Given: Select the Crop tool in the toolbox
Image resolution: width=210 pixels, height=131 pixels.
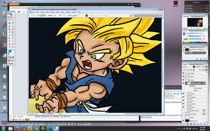Looking at the screenshot, I should click(9, 23).
